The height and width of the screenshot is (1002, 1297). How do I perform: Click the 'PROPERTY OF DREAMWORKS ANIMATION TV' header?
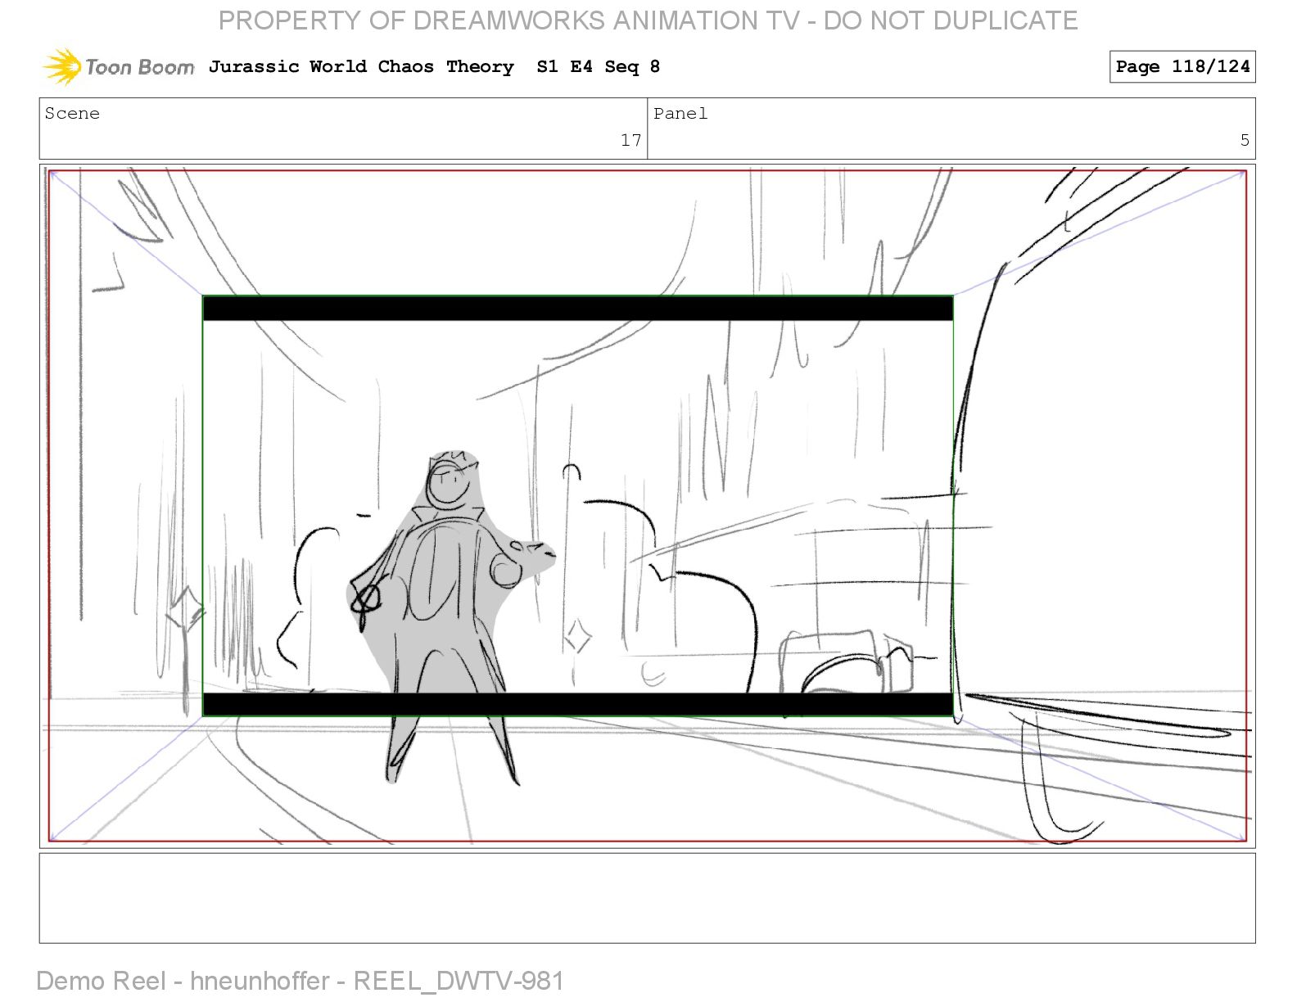(508, 20)
